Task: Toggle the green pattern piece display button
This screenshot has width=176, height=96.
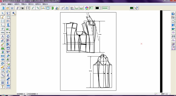Action: coord(52,8)
